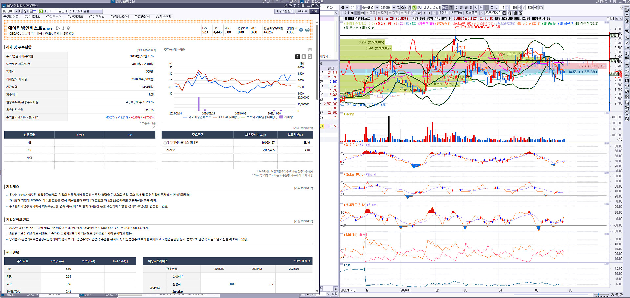This screenshot has height=298, width=630.
Task: Zoom out chart with minus magnifier
Action: [613, 295]
